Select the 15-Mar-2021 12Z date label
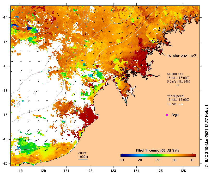The height and width of the screenshot is (175, 211). [182, 56]
